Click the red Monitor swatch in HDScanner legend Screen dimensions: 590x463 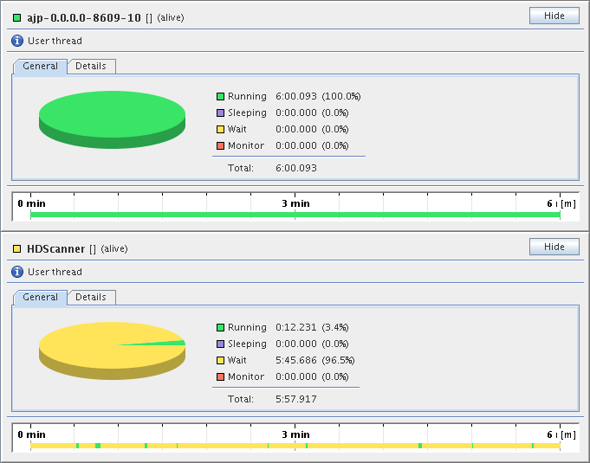point(220,377)
